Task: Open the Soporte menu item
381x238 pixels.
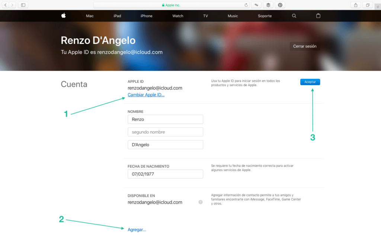Action: coord(265,16)
